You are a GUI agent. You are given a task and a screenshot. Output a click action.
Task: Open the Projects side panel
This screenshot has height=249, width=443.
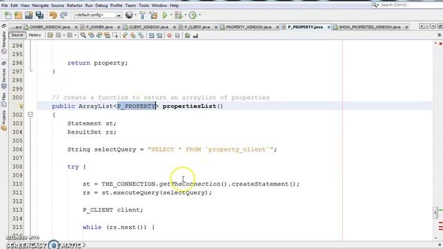point(3,120)
